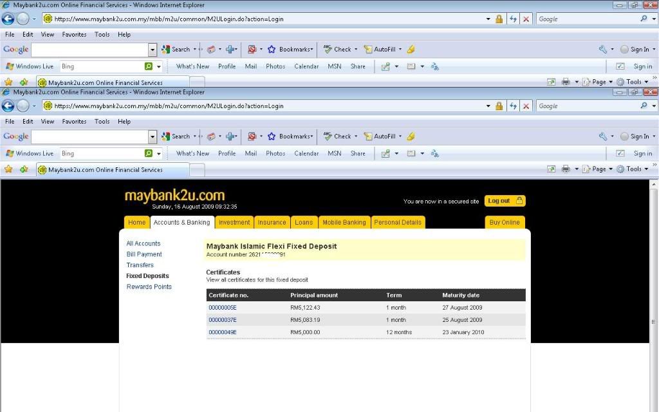Click the search magnifier in front window's Google box
The height and width of the screenshot is (412, 659).
tap(644, 106)
